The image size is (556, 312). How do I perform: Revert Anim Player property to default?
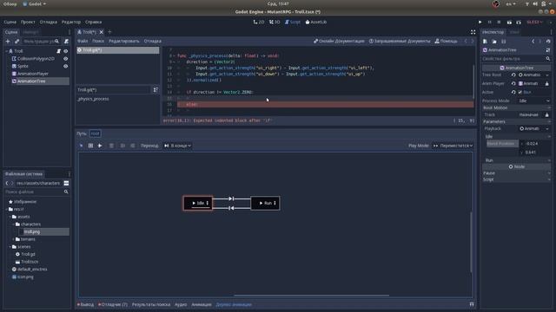(513, 83)
